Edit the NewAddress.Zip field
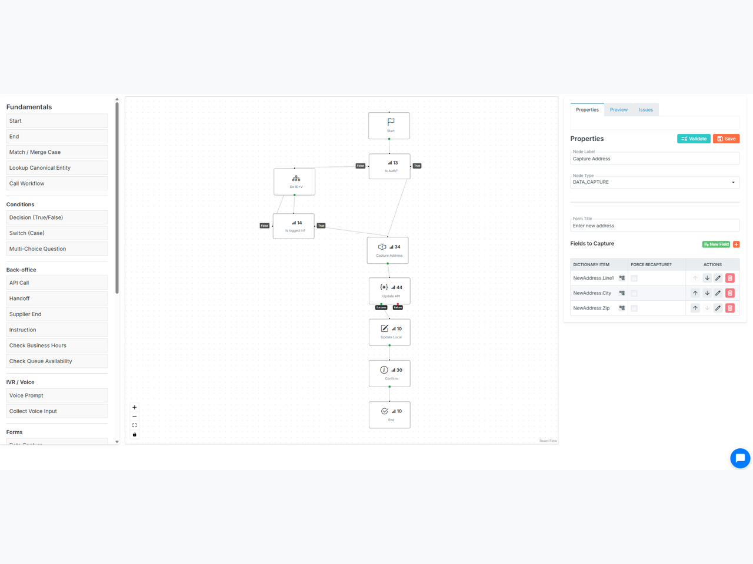This screenshot has height=564, width=753. [718, 308]
